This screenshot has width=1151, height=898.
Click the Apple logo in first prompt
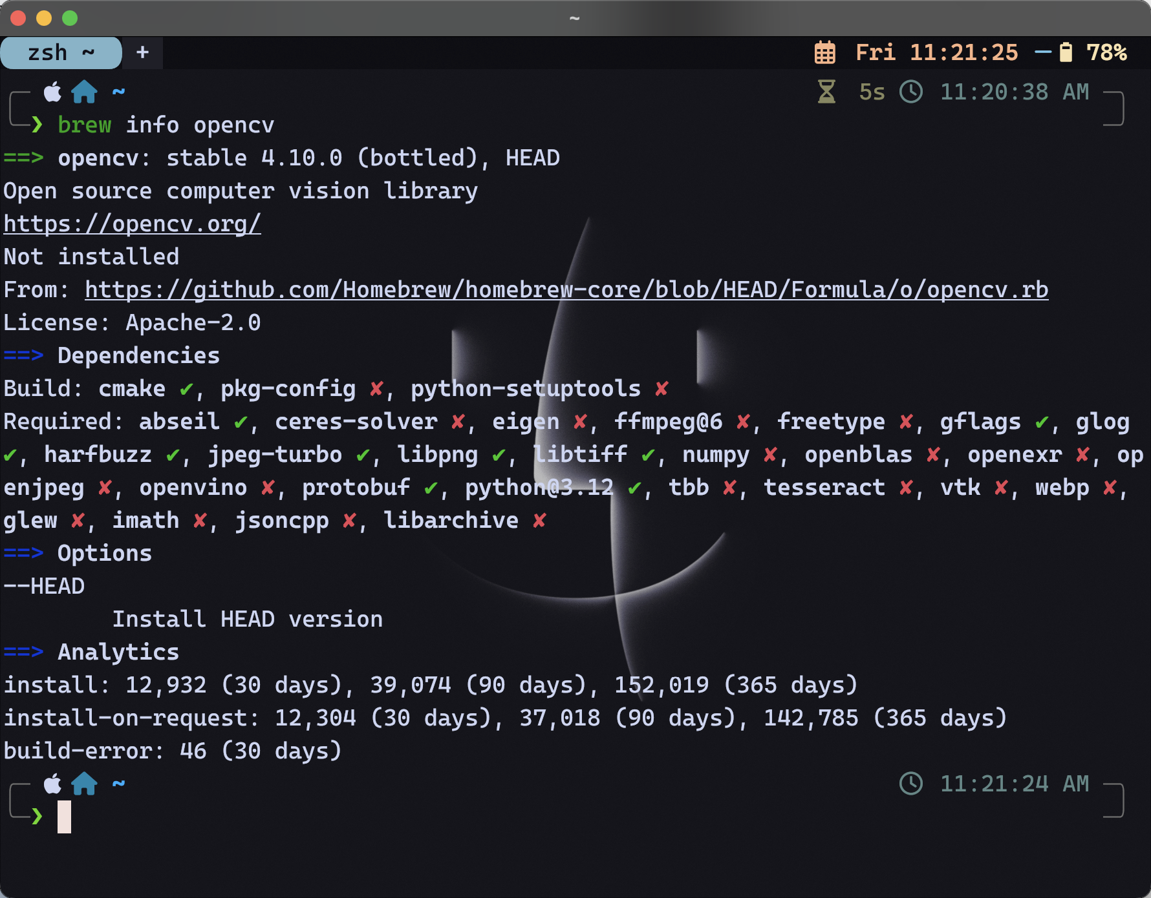pos(52,92)
